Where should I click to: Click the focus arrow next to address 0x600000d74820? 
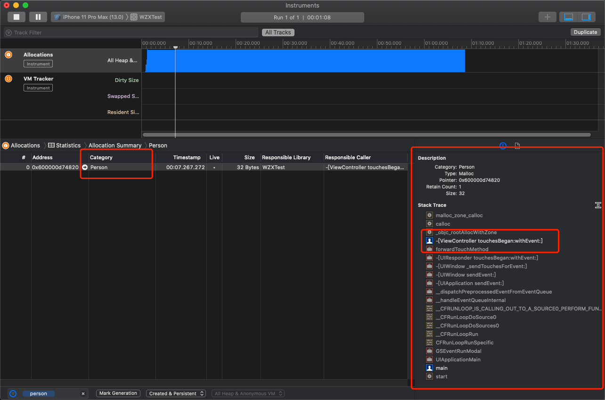point(85,167)
